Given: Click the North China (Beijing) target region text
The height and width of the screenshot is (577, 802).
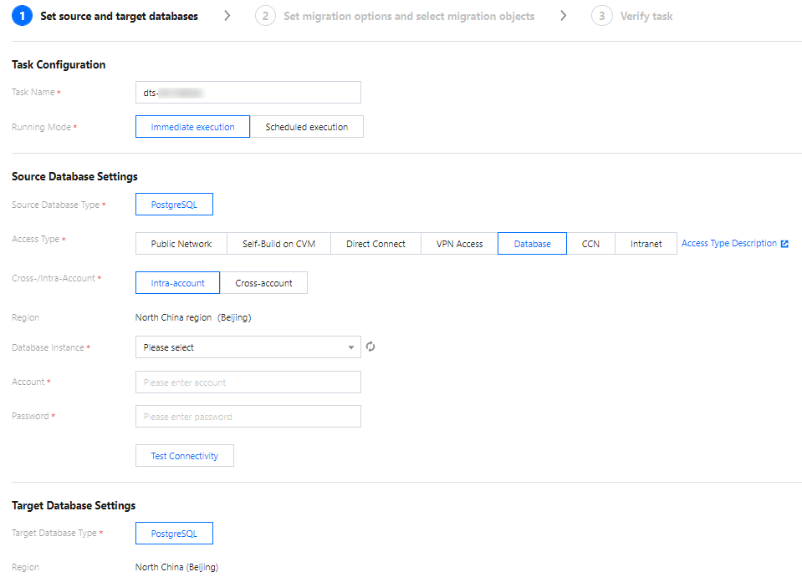Looking at the screenshot, I should click(x=176, y=567).
